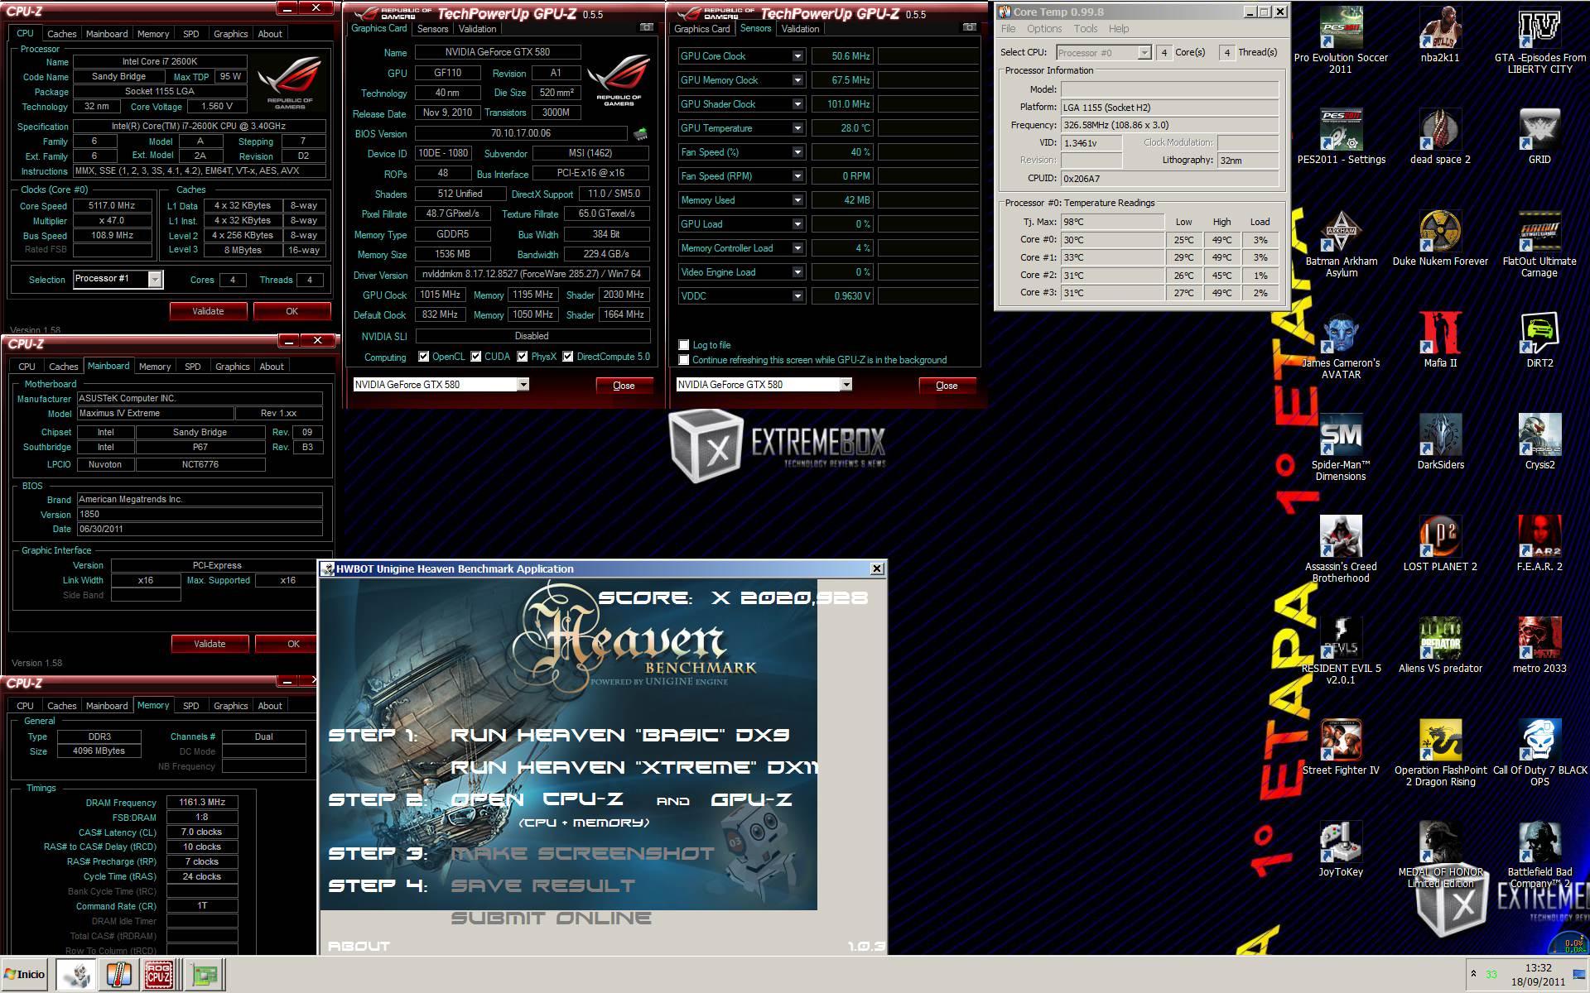The width and height of the screenshot is (1590, 993).
Task: Open Core Temp Tools menu
Action: pyautogui.click(x=1086, y=29)
